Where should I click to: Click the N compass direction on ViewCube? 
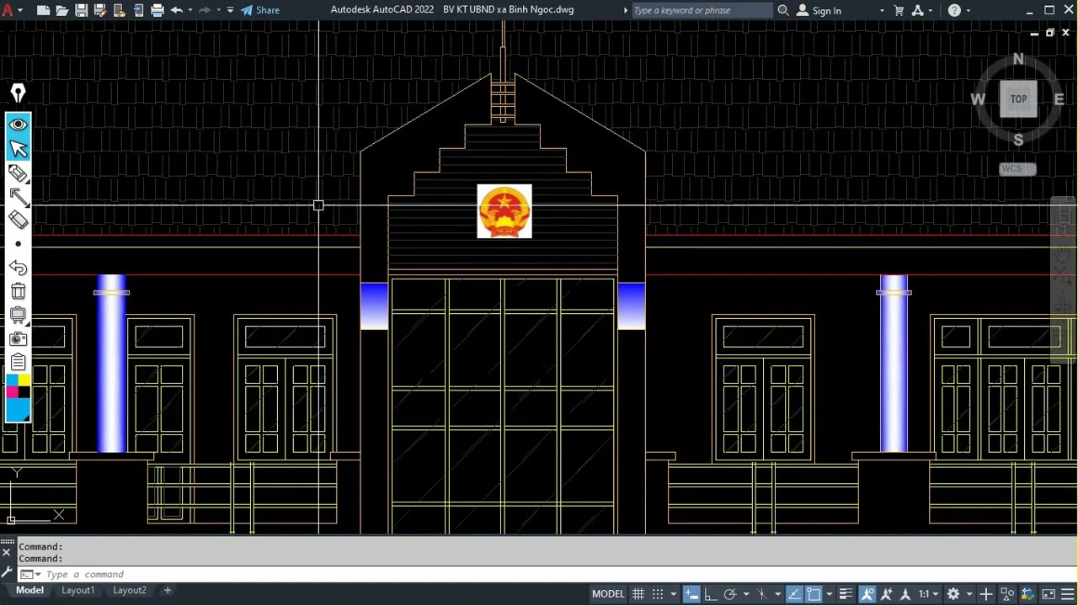(1018, 59)
